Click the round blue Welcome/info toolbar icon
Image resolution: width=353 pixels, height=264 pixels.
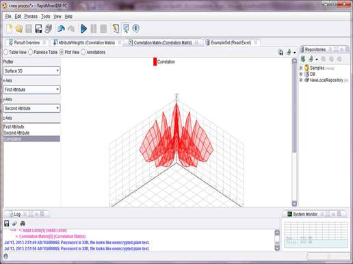[x=136, y=28]
